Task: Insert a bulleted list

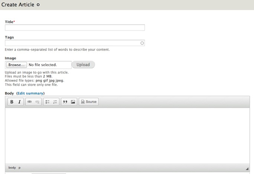Action: tap(47, 101)
